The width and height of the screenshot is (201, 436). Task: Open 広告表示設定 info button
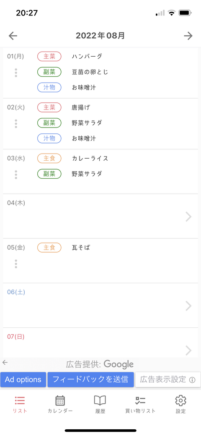click(167, 379)
